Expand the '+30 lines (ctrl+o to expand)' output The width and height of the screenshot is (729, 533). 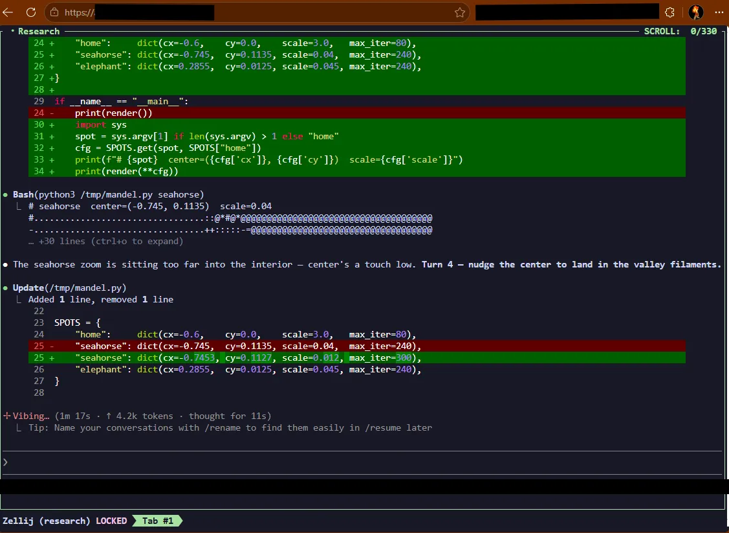(x=105, y=241)
